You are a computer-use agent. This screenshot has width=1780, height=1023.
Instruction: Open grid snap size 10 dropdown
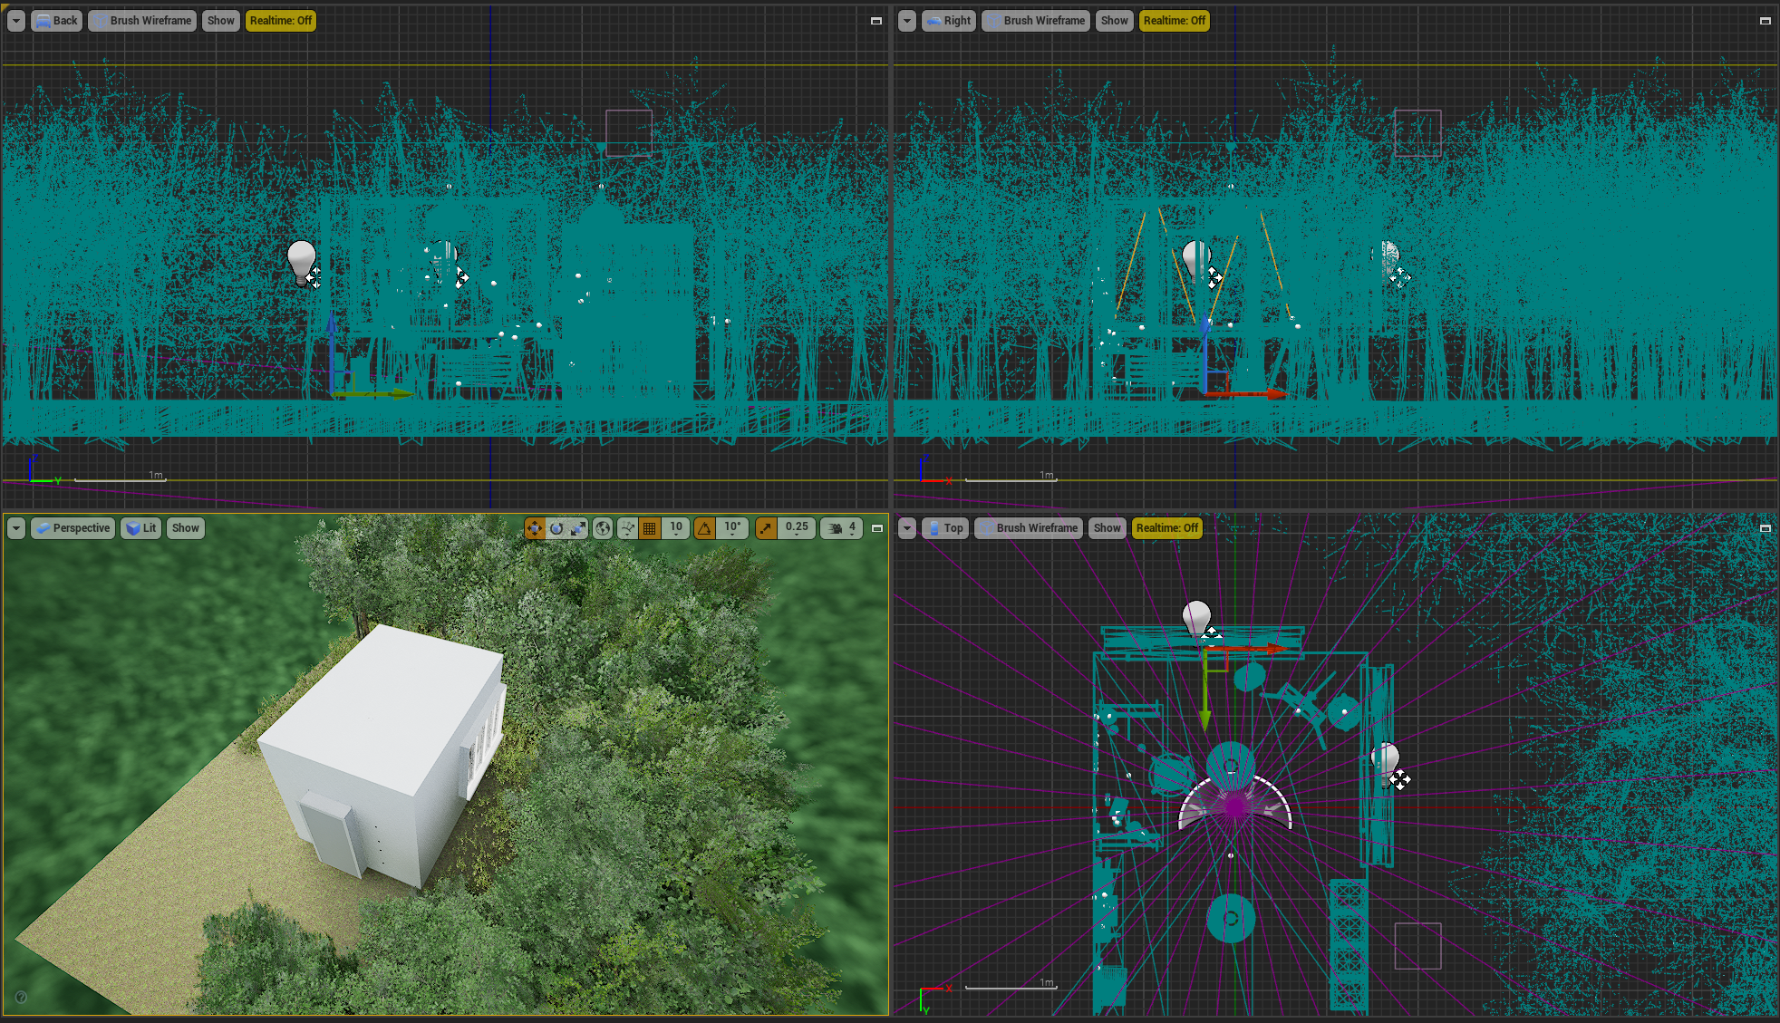(x=676, y=528)
